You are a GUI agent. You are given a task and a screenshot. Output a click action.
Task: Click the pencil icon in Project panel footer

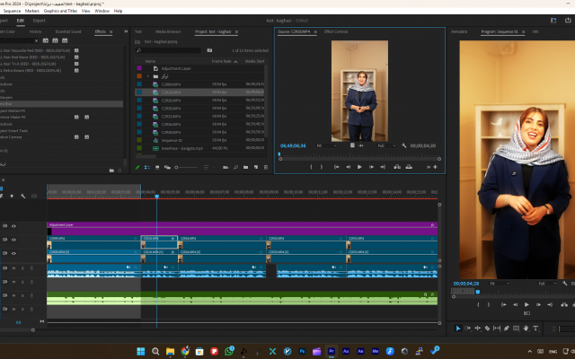[x=137, y=167]
